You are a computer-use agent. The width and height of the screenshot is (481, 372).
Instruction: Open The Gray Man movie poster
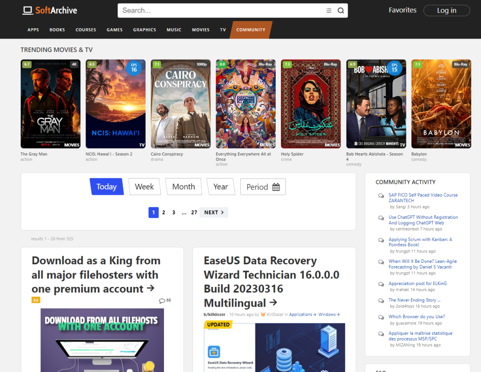[x=51, y=104]
